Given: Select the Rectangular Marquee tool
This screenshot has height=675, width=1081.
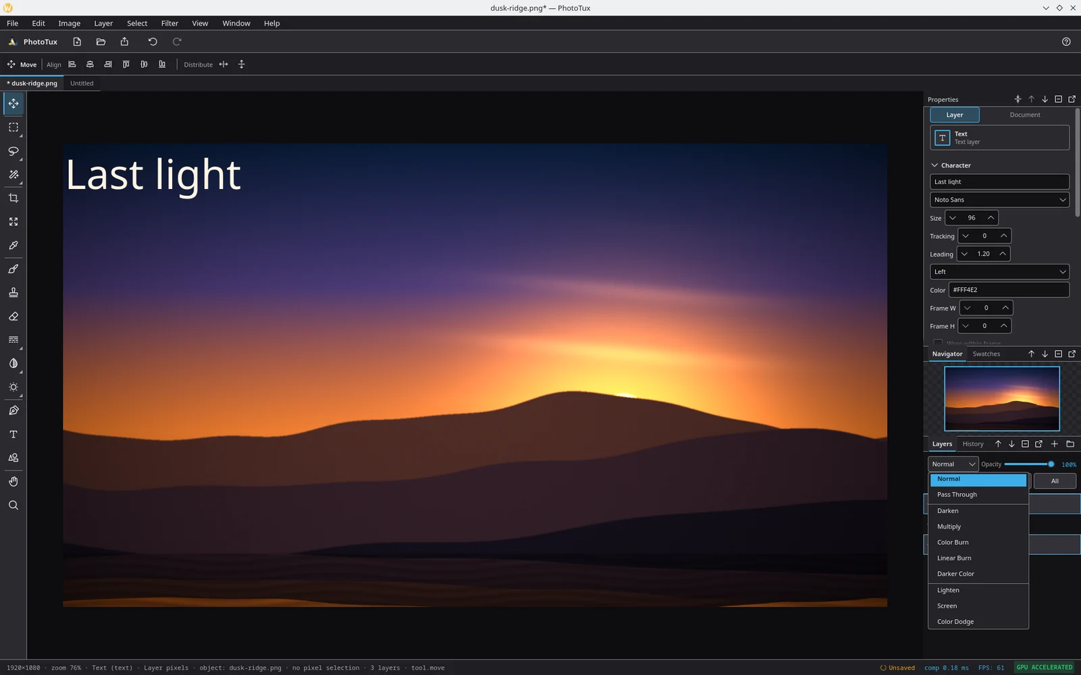Looking at the screenshot, I should point(14,127).
